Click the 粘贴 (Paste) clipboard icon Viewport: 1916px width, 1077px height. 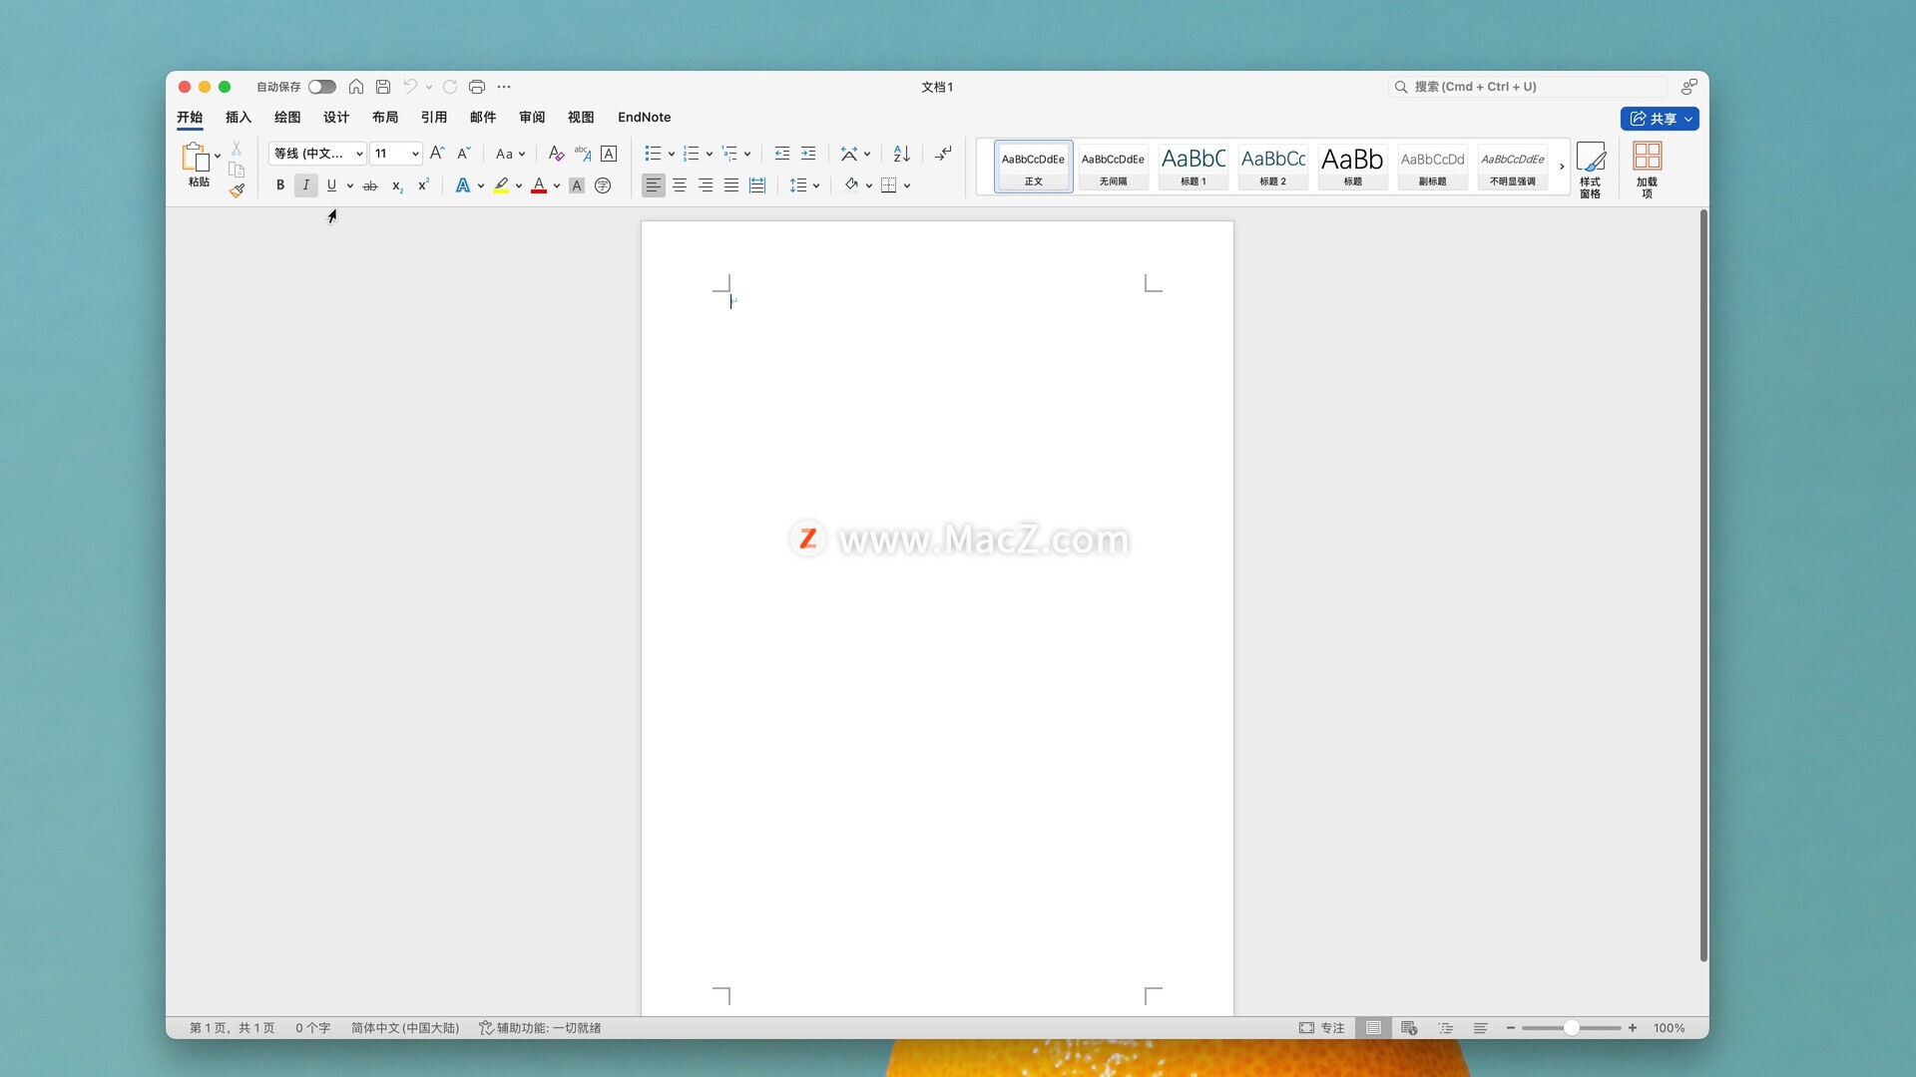pyautogui.click(x=195, y=158)
